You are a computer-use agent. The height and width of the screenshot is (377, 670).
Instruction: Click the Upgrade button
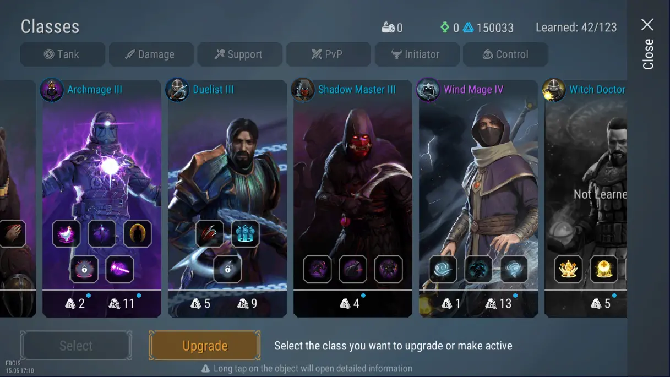point(205,346)
